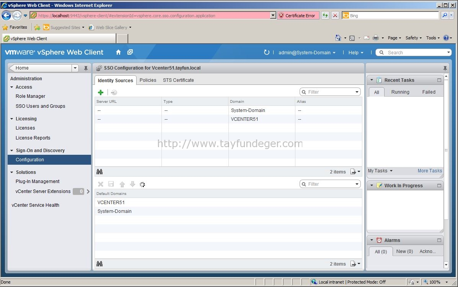Click the grey X remove icon above Default Domains
The width and height of the screenshot is (458, 287).
tap(101, 184)
